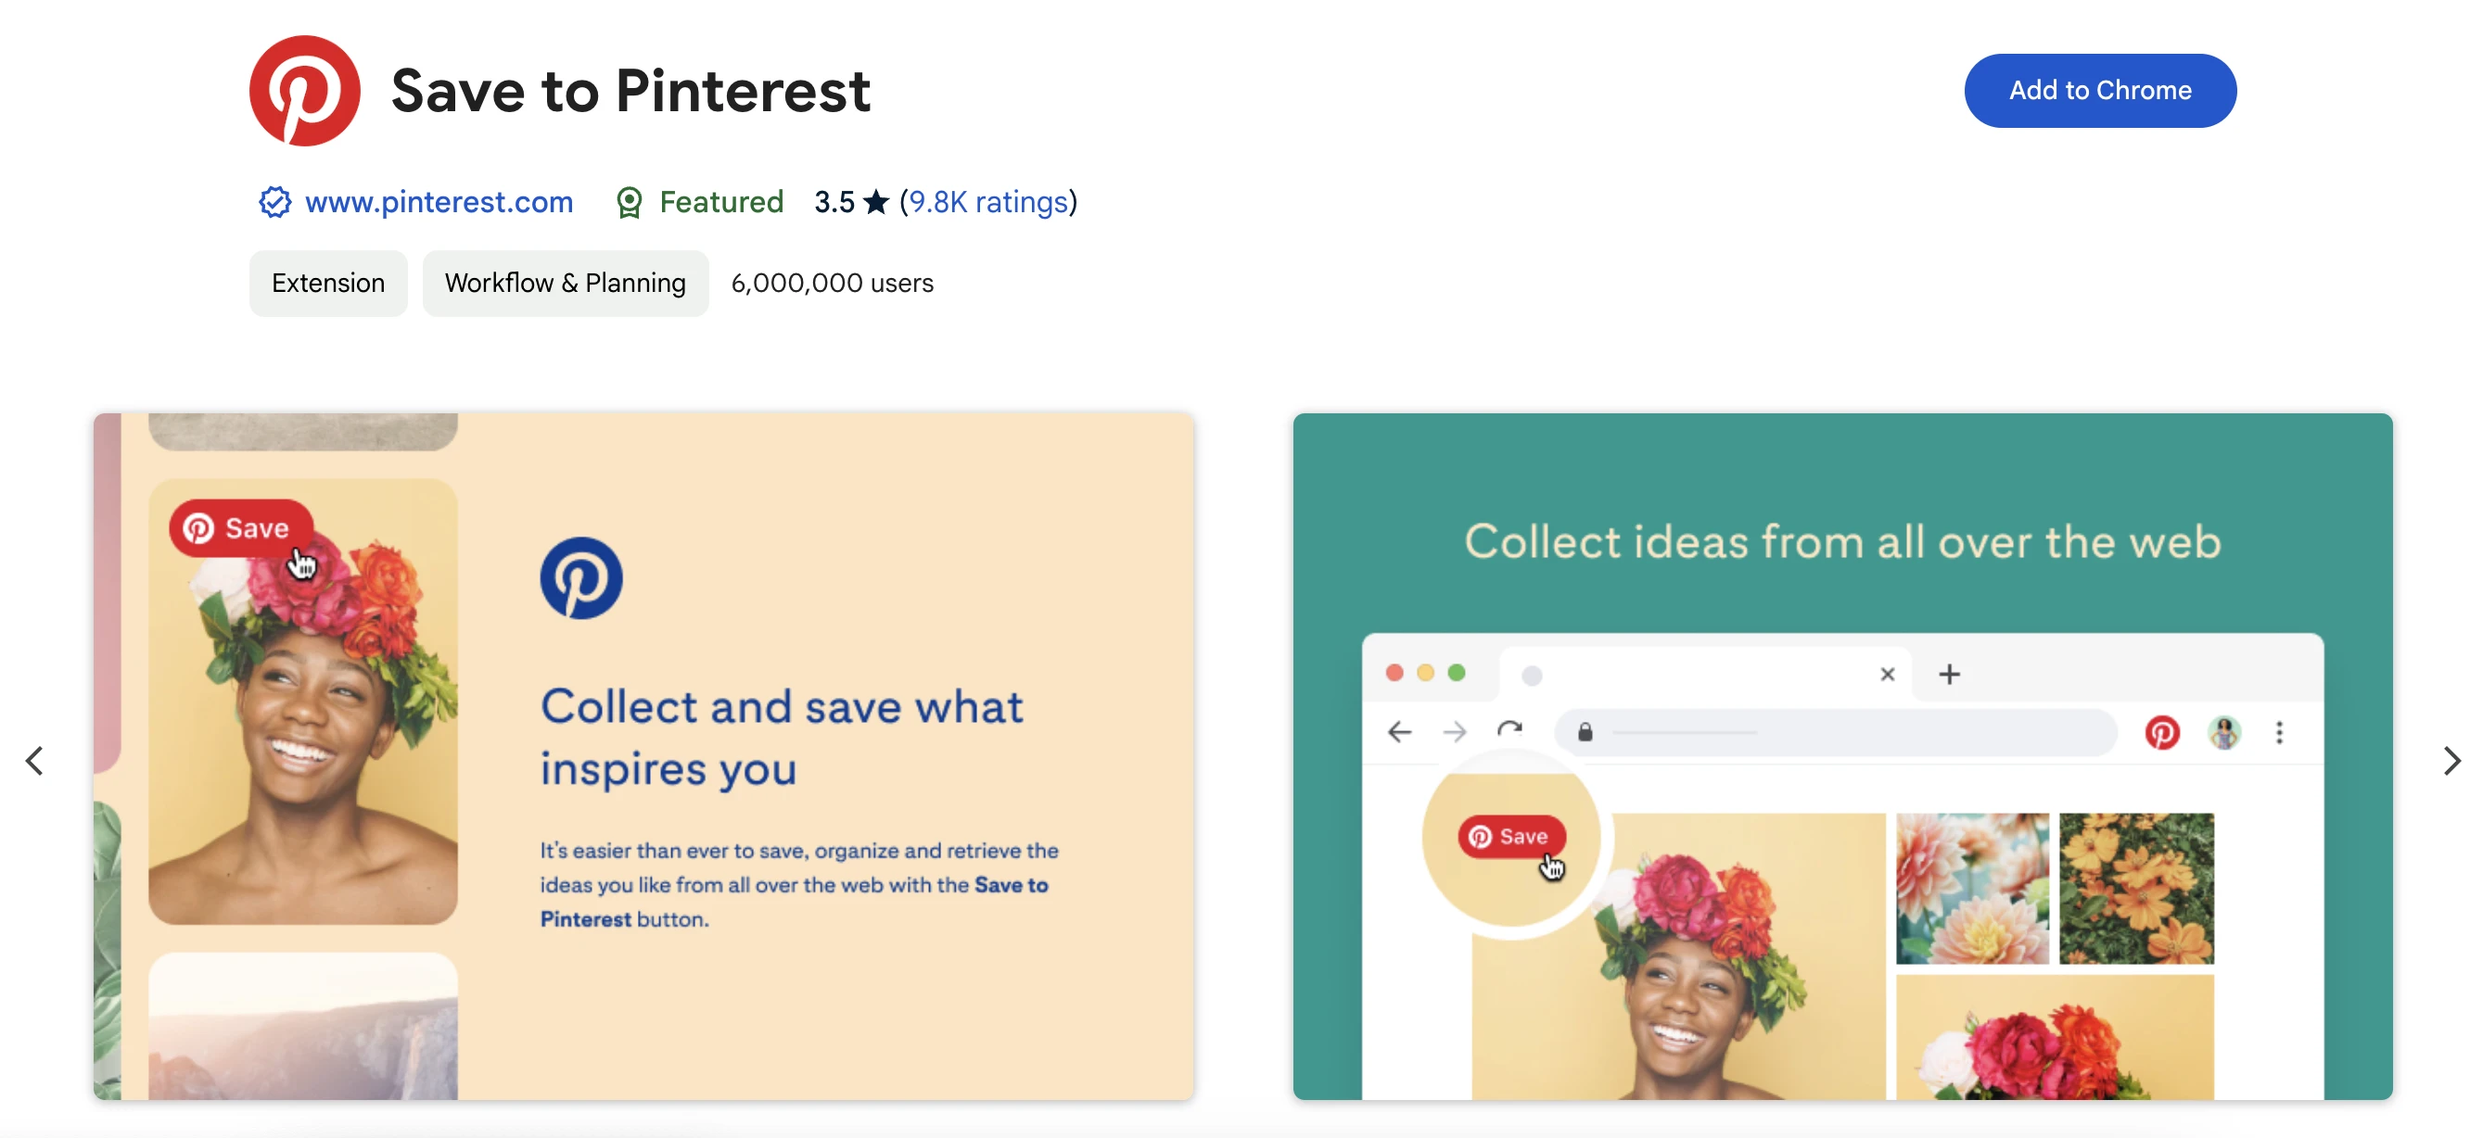Viewport: 2470px width, 1138px height.
Task: Click the Save button inside the teal slide
Action: click(1510, 837)
